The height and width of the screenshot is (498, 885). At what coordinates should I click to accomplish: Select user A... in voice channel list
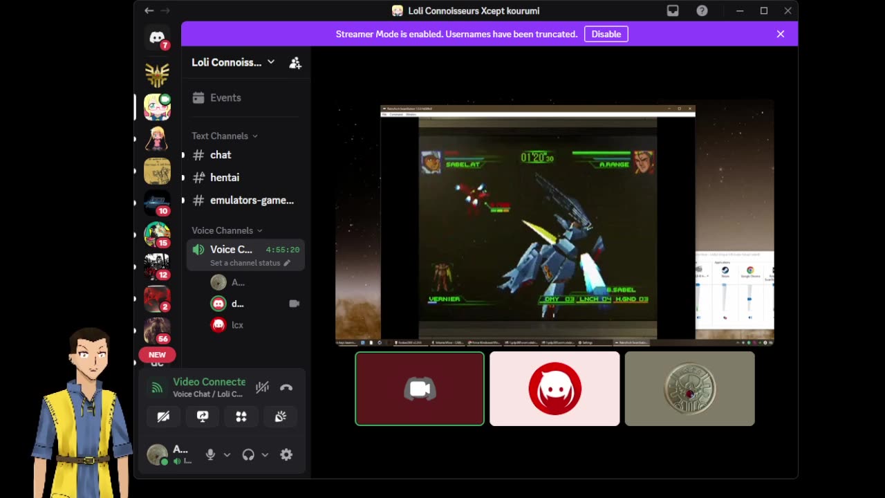(x=256, y=282)
